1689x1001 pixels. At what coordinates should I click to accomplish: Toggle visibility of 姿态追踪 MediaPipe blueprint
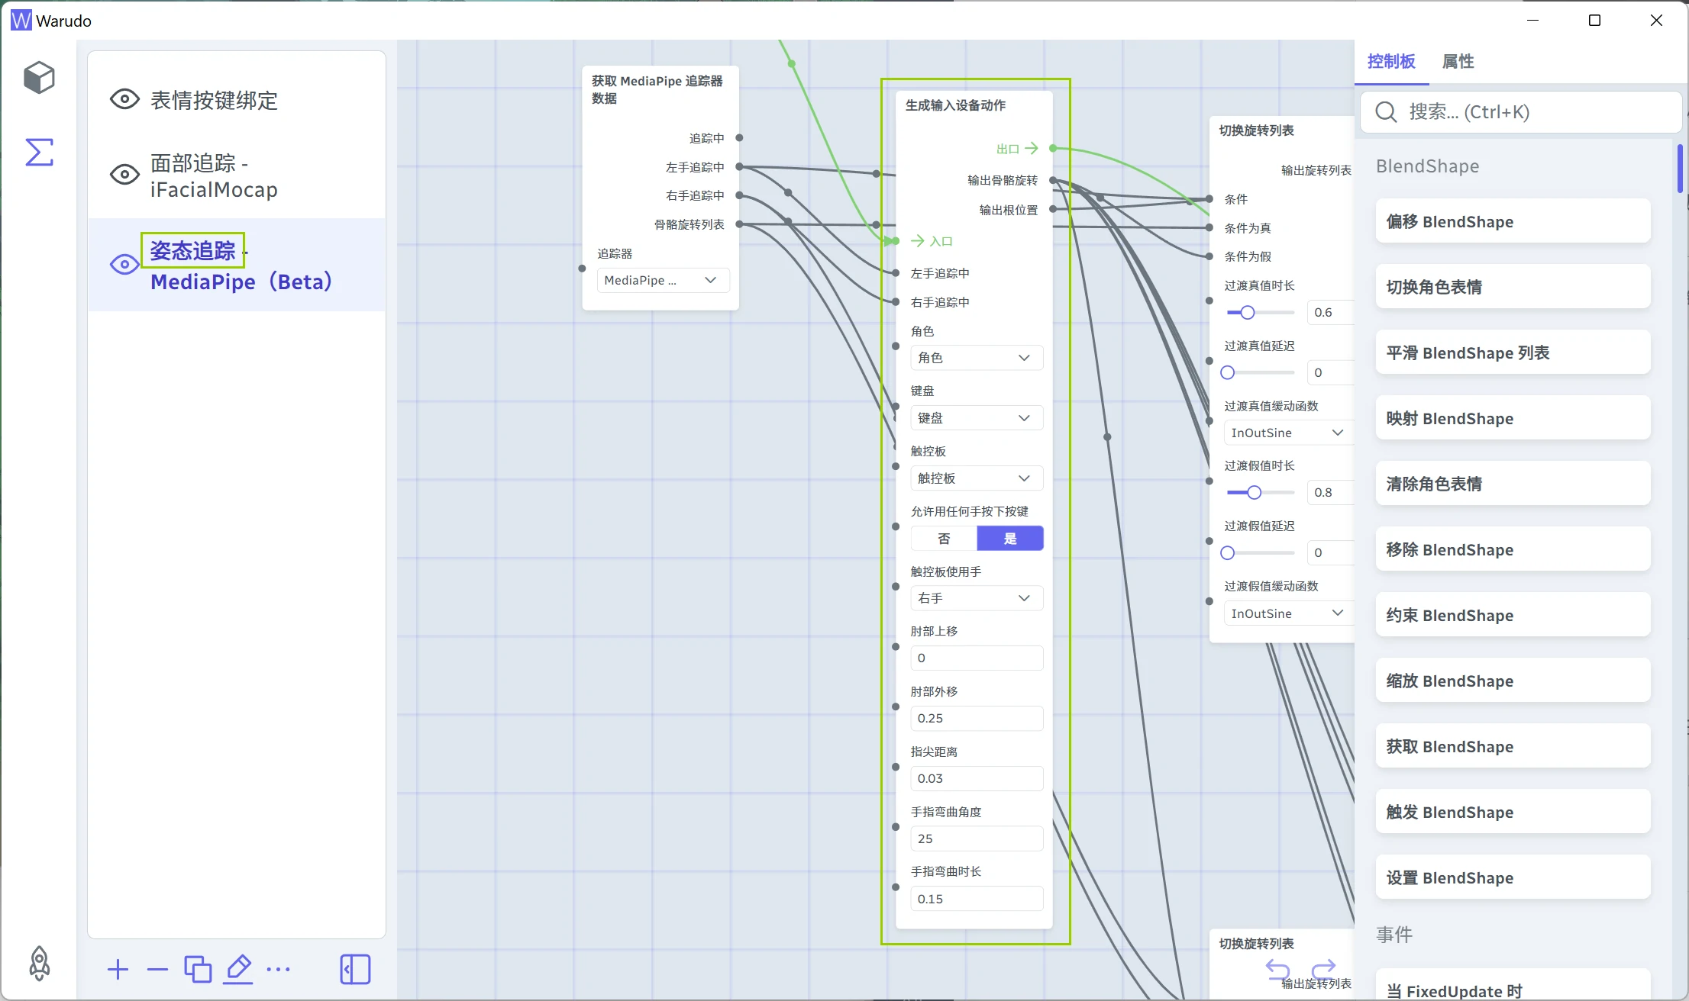[124, 265]
